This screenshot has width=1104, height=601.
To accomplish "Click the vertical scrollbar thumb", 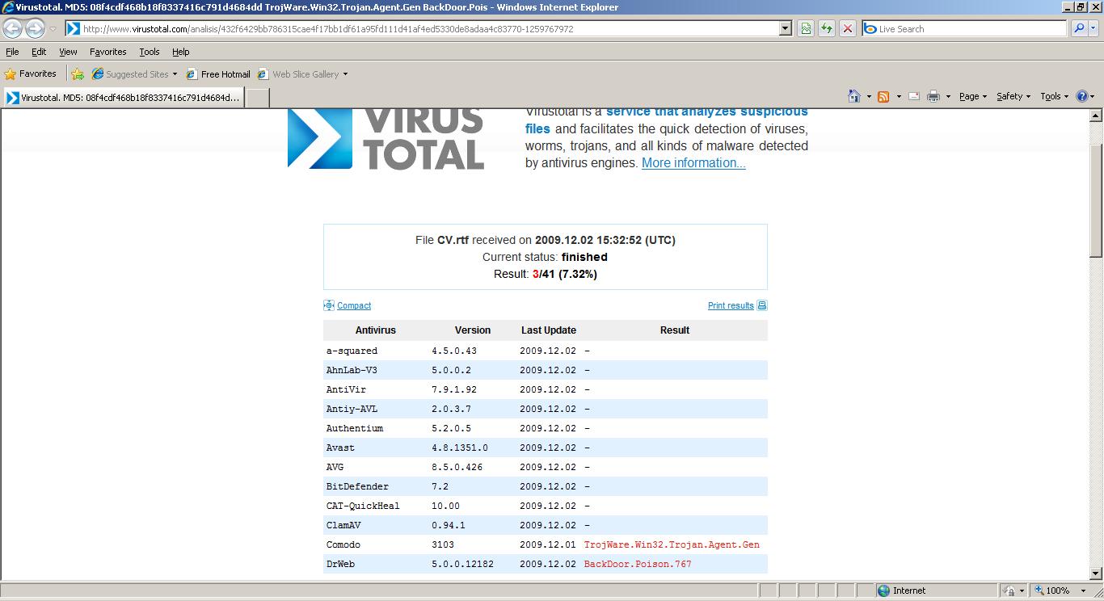I will click(x=1097, y=201).
